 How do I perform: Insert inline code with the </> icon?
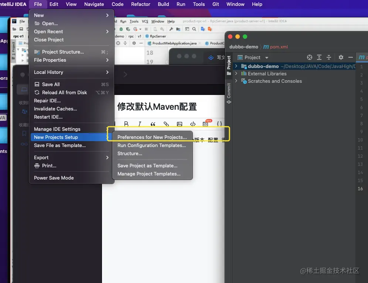pos(193,124)
